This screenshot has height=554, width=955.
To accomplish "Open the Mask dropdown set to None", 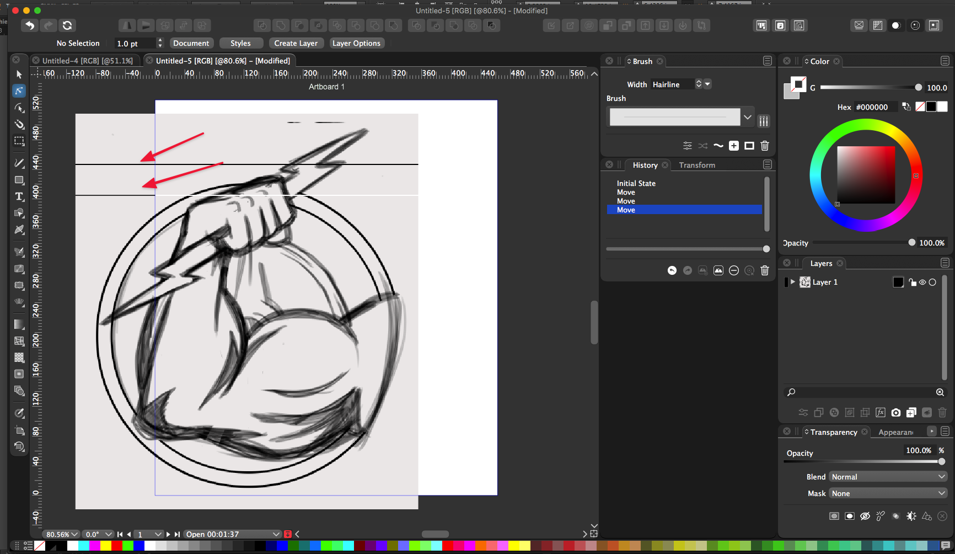I will (x=888, y=493).
